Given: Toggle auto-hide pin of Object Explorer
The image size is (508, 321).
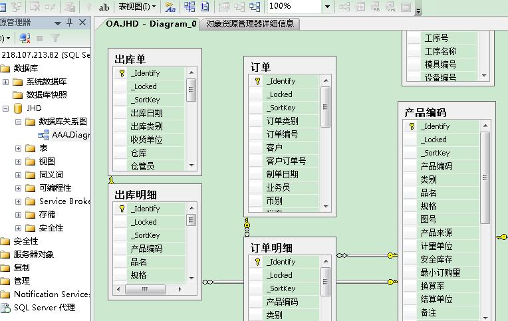Looking at the screenshot, I should point(69,23).
